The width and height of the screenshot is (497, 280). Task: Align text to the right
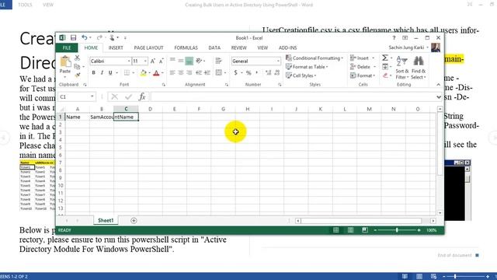pos(189,72)
